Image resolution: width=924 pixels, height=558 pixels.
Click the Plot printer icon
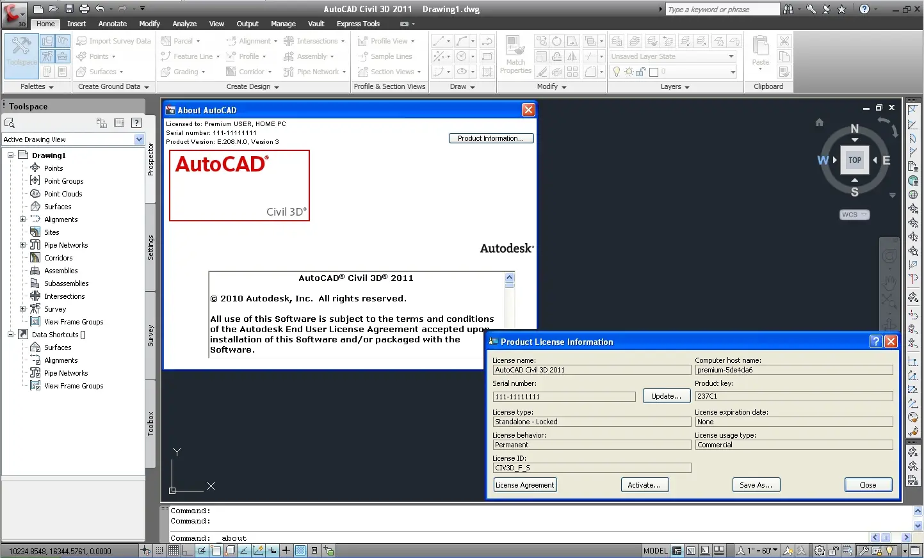point(85,9)
